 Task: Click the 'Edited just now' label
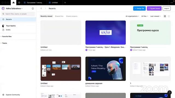coord(46,50)
